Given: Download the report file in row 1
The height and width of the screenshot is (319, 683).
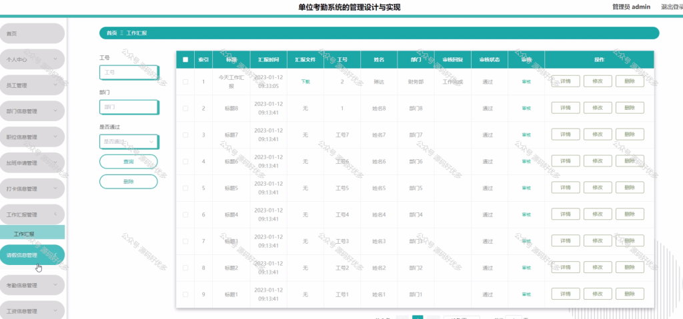Looking at the screenshot, I should pos(305,81).
